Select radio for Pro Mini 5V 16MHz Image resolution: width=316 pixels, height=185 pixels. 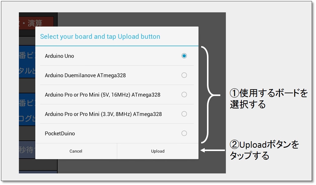tap(184, 95)
